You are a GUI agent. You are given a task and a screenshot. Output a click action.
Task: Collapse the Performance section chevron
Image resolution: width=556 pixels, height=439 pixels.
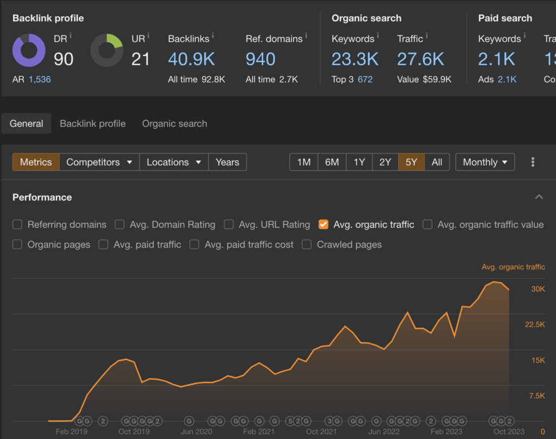(539, 197)
